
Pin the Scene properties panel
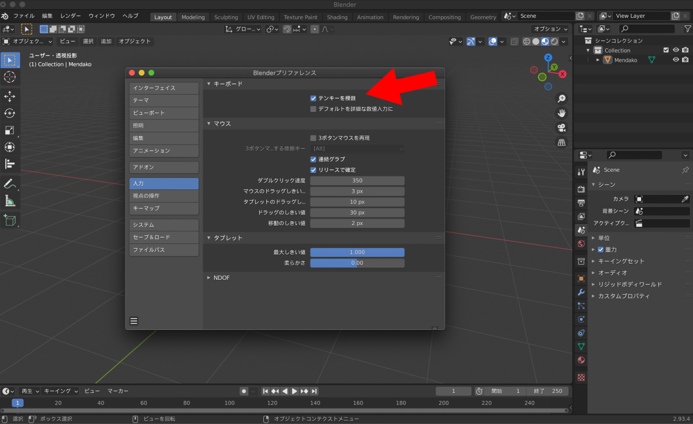tap(685, 170)
